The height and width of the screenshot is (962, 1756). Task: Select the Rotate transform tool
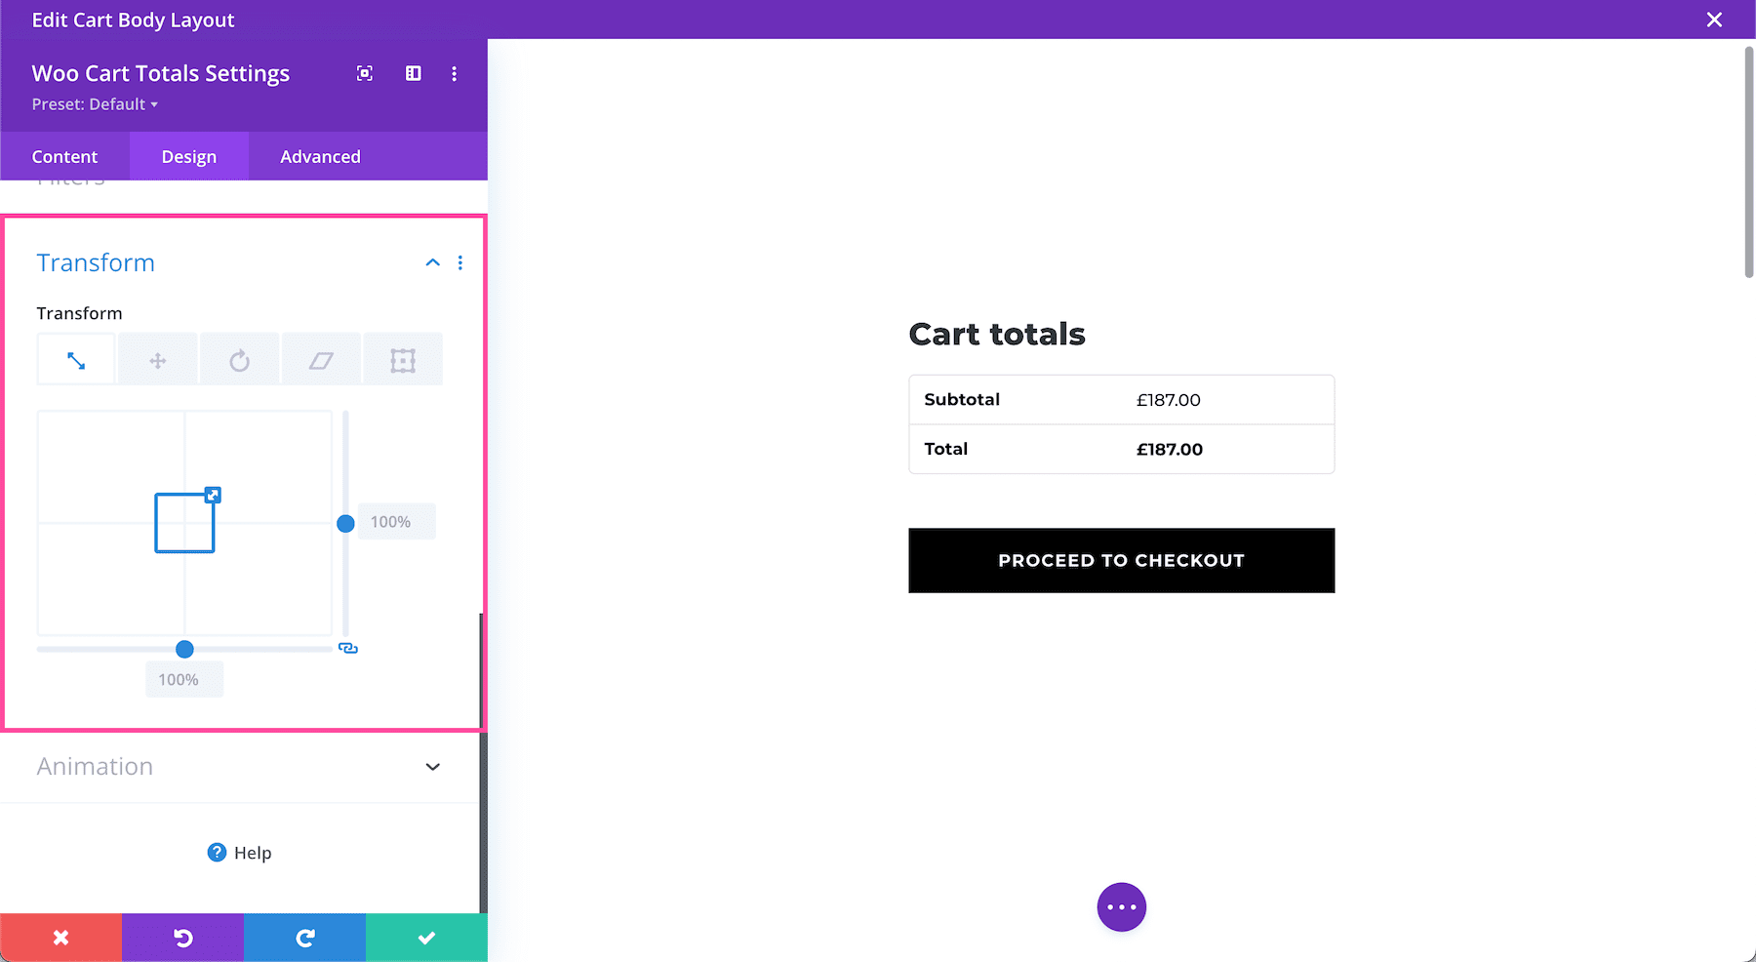click(239, 358)
